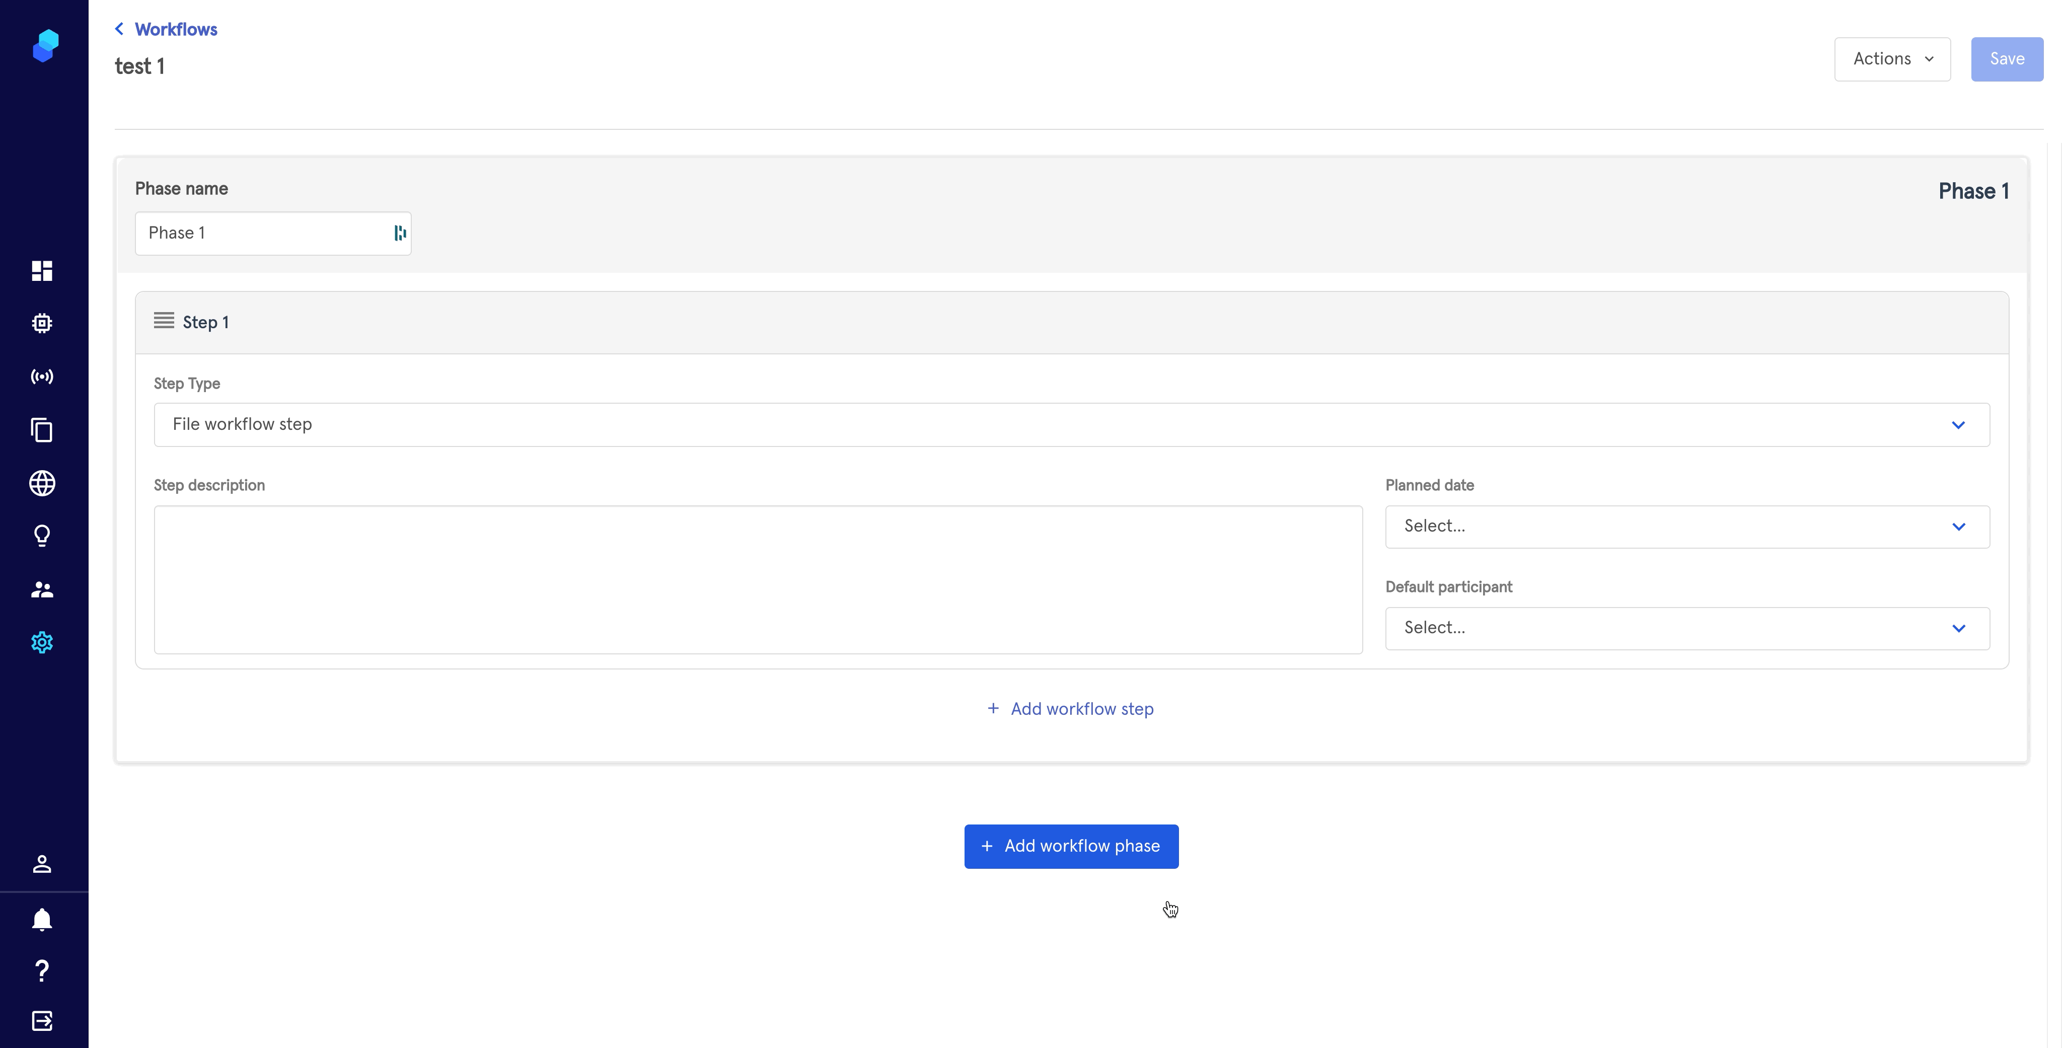
Task: Go back via Workflows breadcrumb link
Action: 175,30
